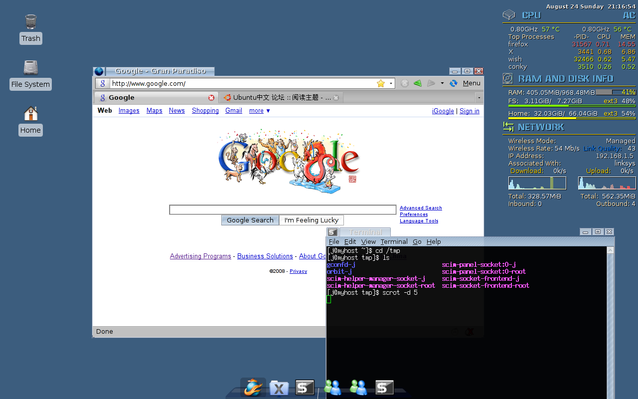This screenshot has width=638, height=399.
Task: Click the "Web" label on the Google page
Action: 105,111
